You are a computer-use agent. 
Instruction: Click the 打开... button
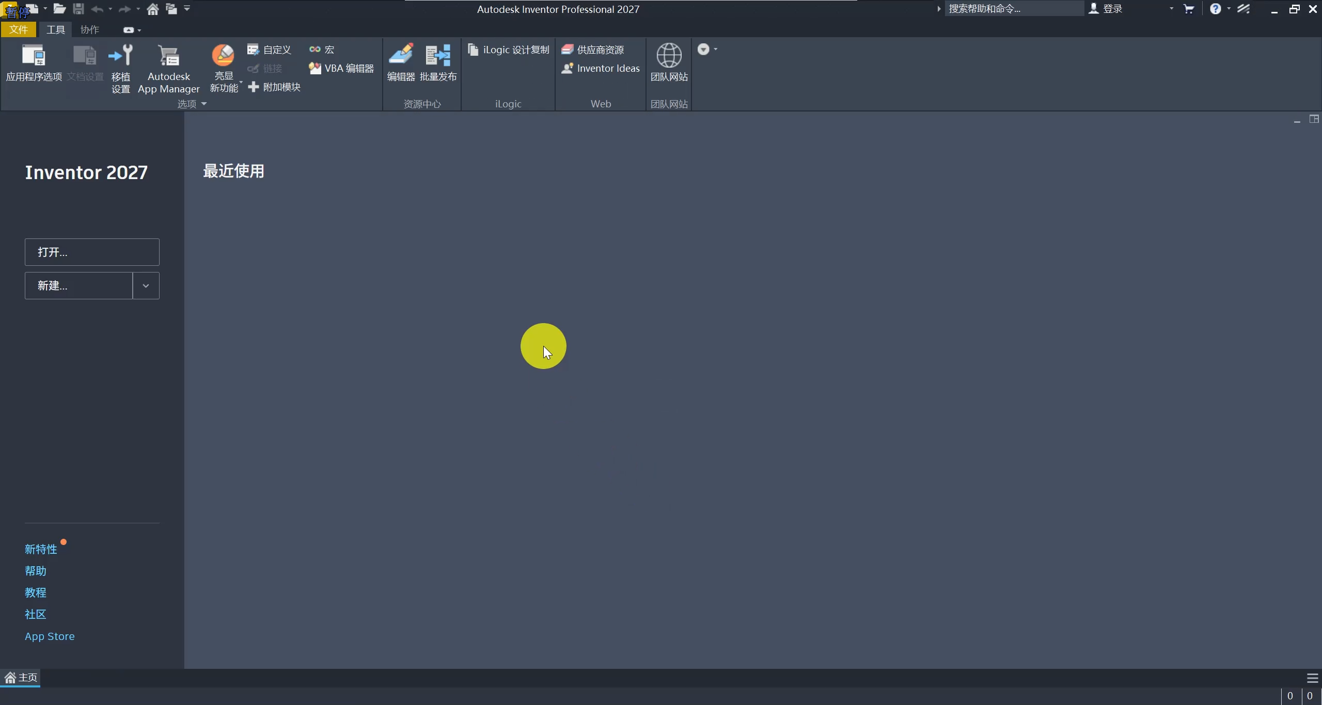coord(92,252)
